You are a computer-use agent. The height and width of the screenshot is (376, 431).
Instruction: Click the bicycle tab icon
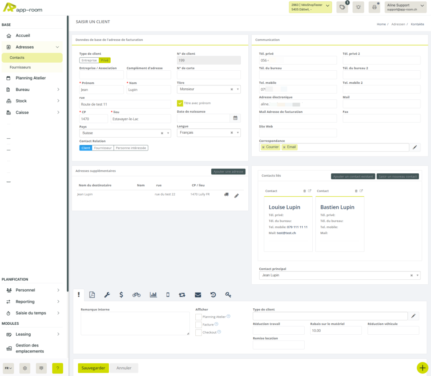136,294
